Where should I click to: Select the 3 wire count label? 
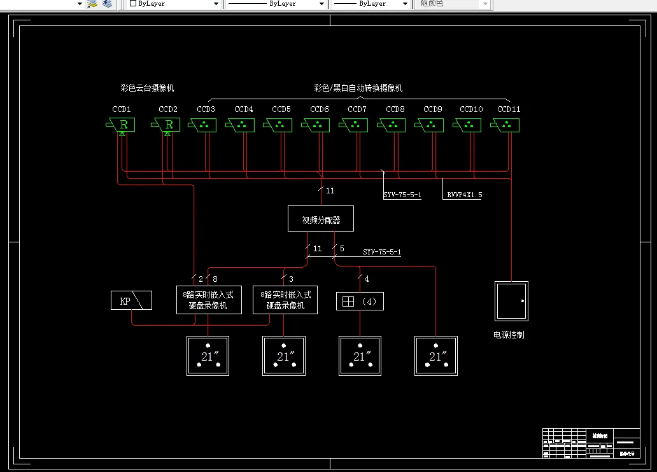(291, 279)
